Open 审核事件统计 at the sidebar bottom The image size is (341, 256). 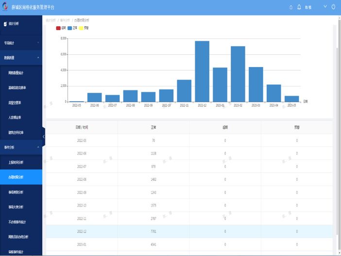(21, 252)
